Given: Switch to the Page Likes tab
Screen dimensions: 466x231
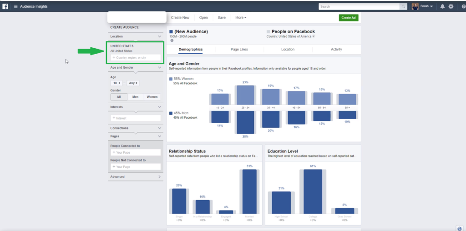Looking at the screenshot, I should pos(239,49).
